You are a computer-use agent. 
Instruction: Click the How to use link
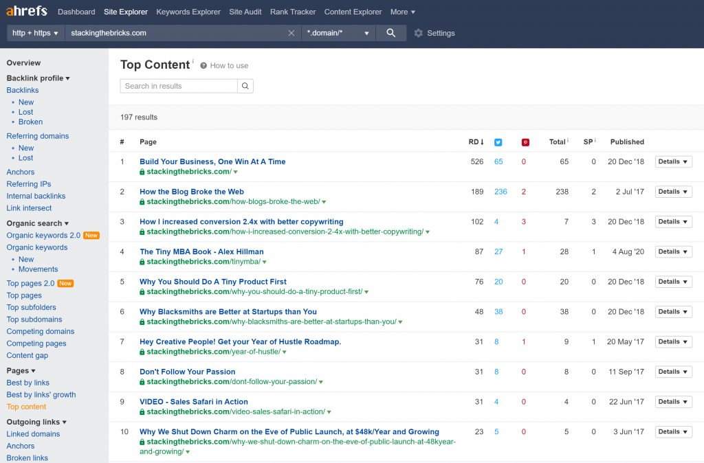pos(229,65)
